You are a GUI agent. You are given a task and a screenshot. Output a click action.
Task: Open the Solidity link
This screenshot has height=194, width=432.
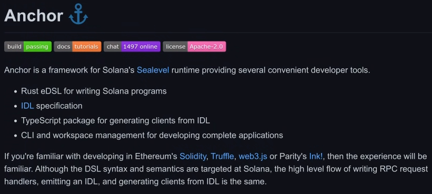point(193,156)
